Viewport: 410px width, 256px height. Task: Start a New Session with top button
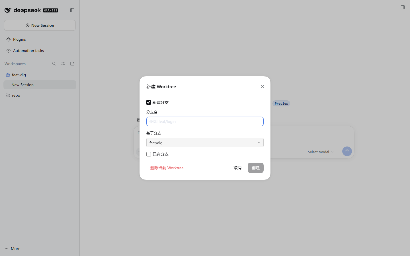[x=40, y=25]
